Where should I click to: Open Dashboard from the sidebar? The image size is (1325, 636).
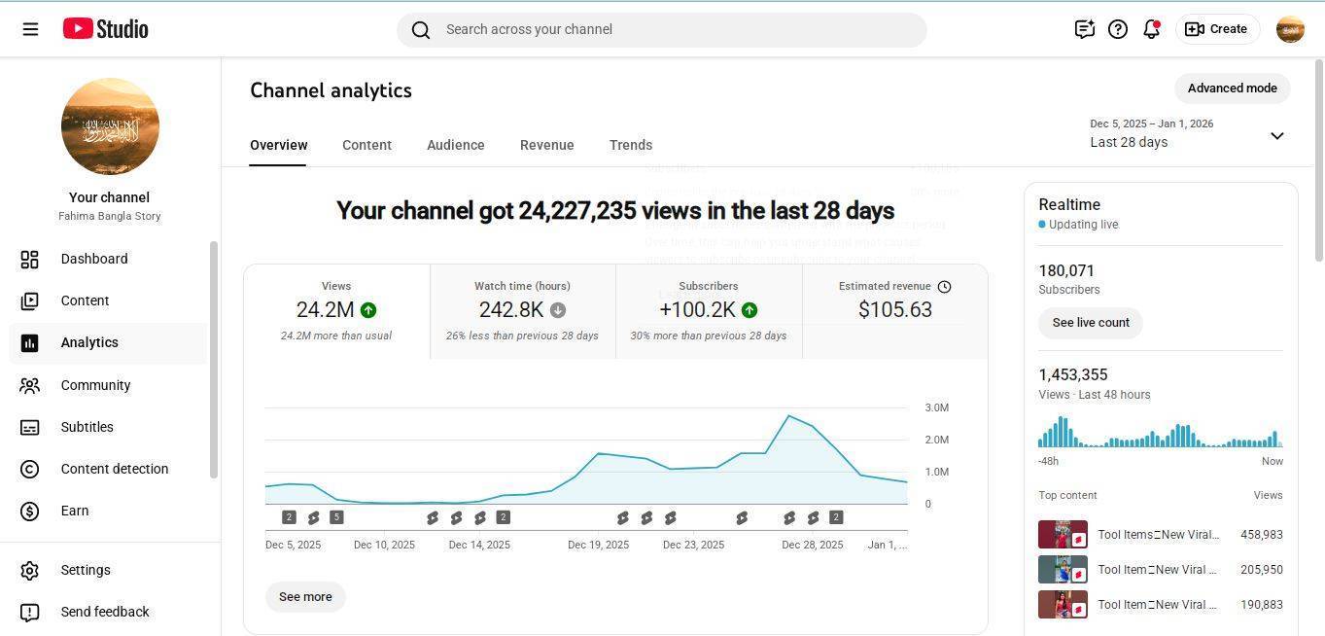click(x=93, y=259)
